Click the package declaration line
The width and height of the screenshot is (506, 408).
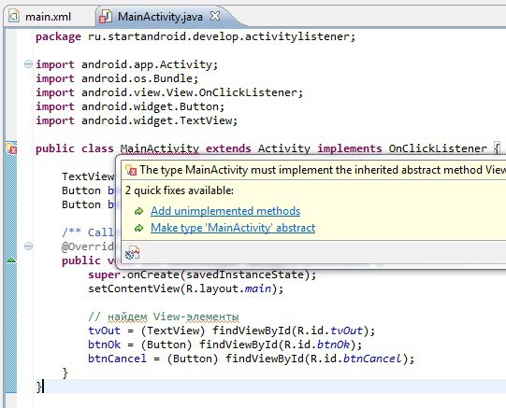[x=195, y=36]
